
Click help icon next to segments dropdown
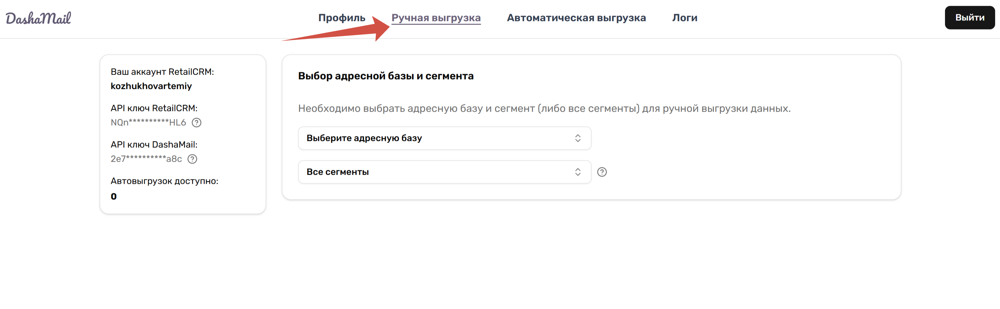click(602, 172)
